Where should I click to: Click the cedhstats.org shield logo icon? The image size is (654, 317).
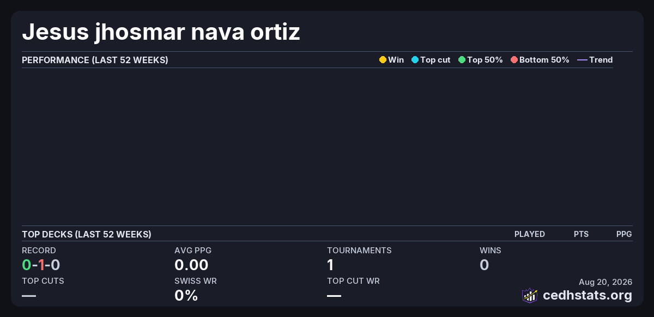click(530, 295)
